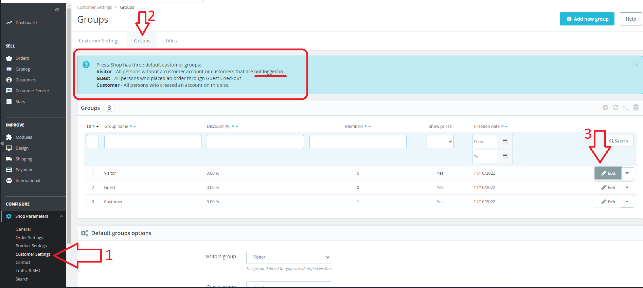Switch to the Groups tab
643x288 pixels.
tap(142, 41)
